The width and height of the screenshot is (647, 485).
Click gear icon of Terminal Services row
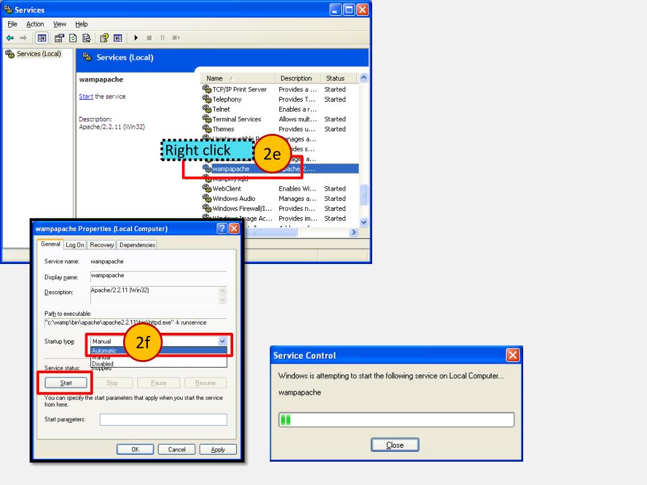click(x=207, y=119)
